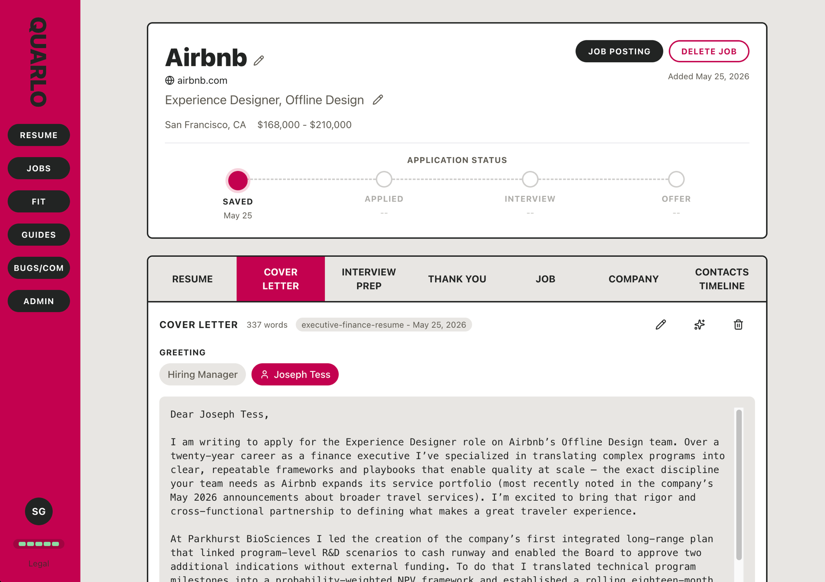Open the Legal link
The height and width of the screenshot is (582, 825).
coord(39,563)
